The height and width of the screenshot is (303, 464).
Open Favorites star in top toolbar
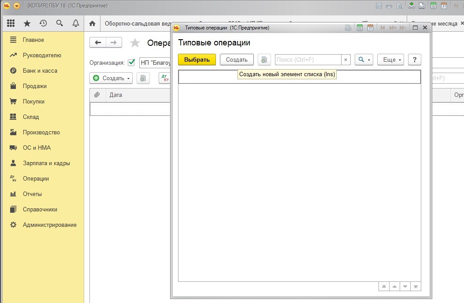[27, 23]
